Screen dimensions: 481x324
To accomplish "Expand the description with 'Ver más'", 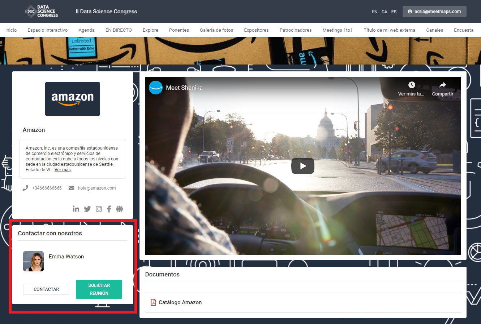I will tap(63, 170).
